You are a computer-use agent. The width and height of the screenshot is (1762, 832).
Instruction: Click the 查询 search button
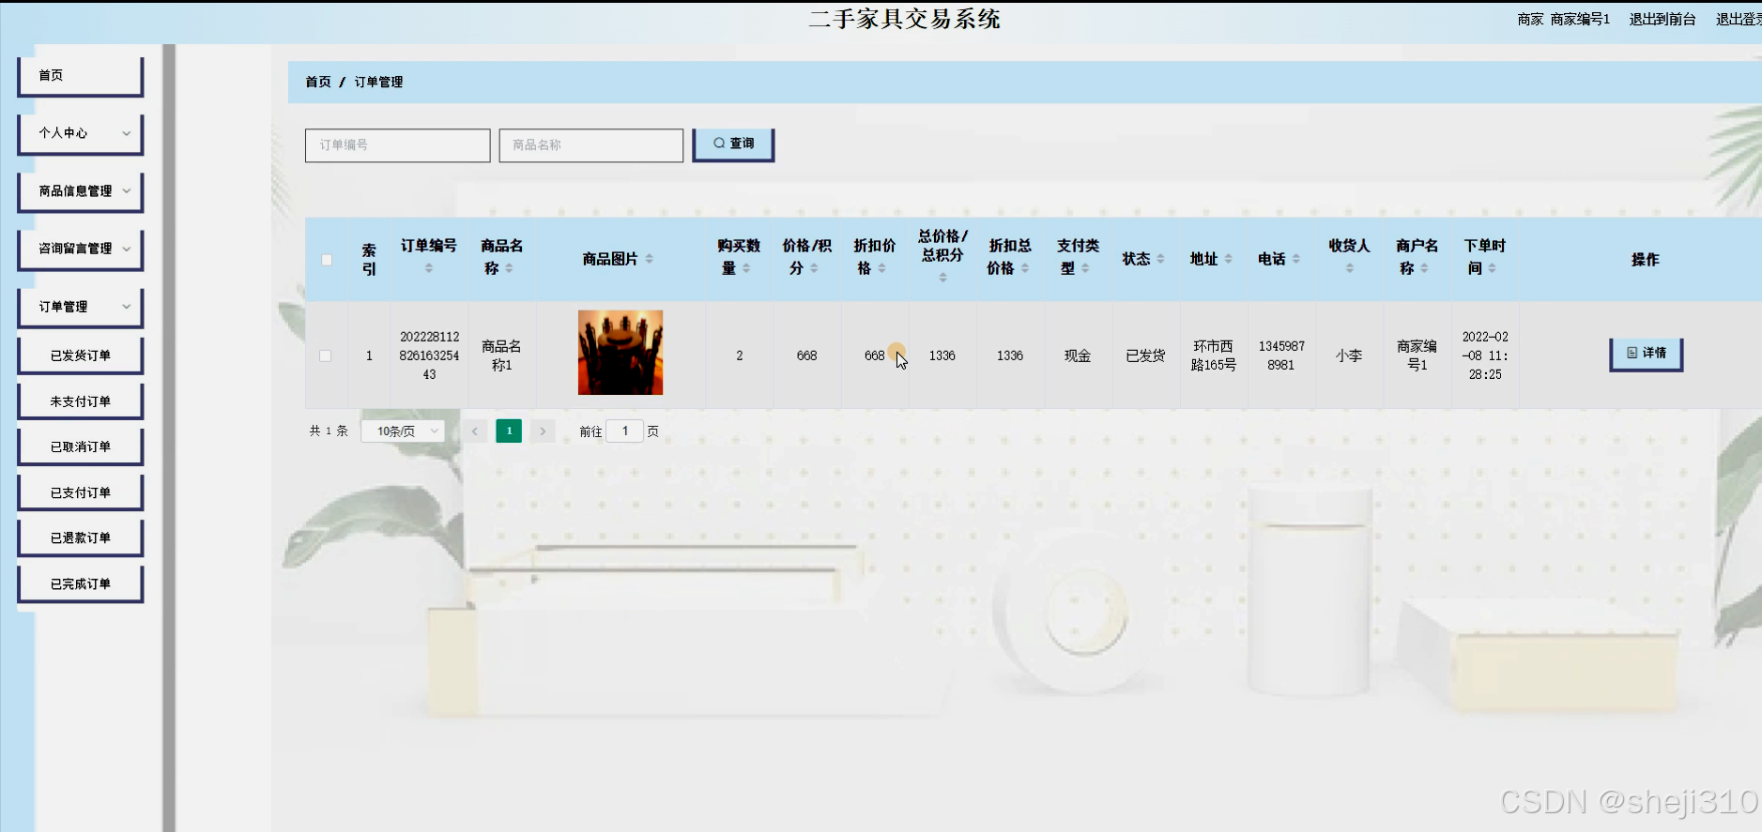point(733,144)
